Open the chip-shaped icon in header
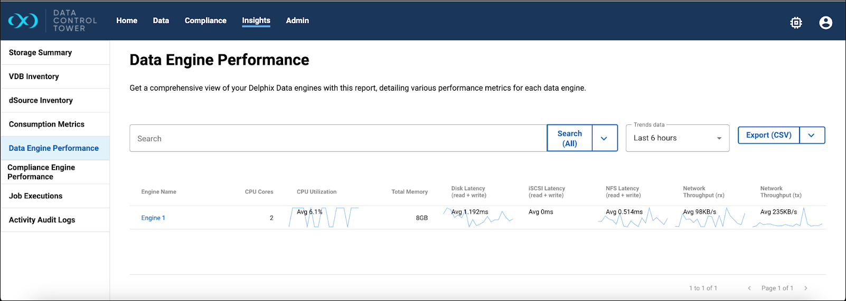This screenshot has height=301, width=846. click(x=796, y=23)
